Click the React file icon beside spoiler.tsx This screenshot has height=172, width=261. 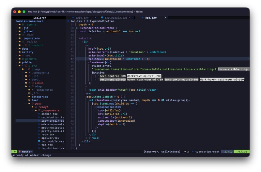(x=39, y=138)
